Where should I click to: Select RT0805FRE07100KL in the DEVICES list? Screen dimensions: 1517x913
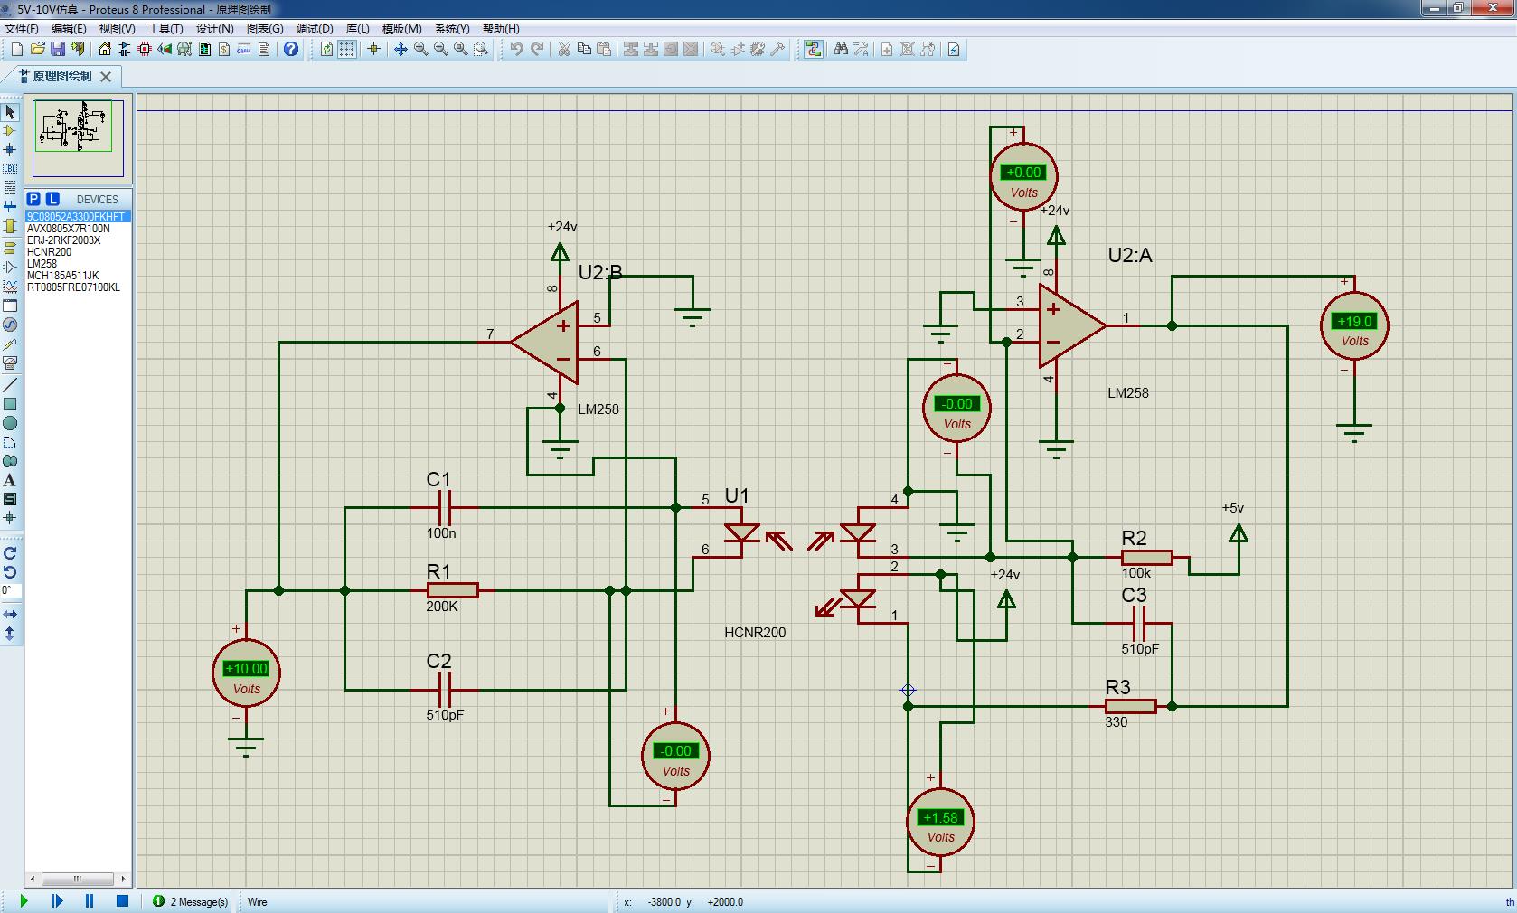pyautogui.click(x=78, y=287)
